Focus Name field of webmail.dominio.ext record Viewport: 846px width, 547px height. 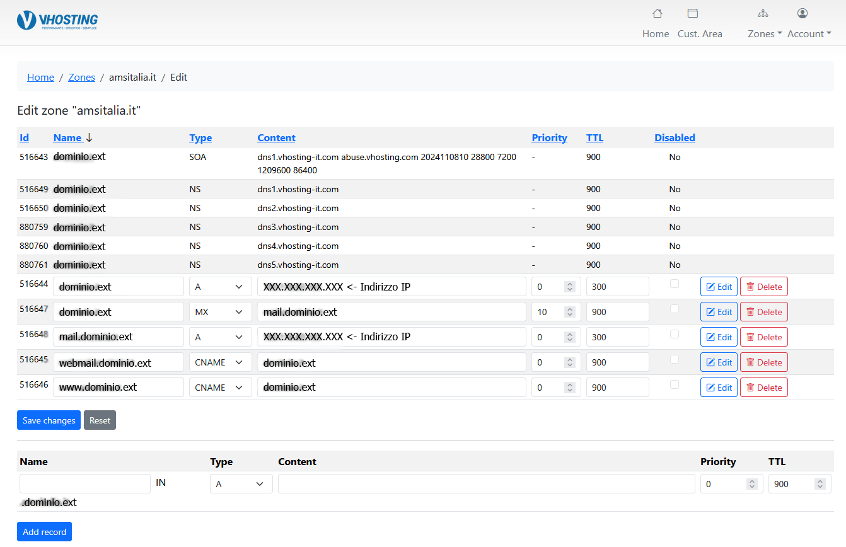pyautogui.click(x=119, y=362)
